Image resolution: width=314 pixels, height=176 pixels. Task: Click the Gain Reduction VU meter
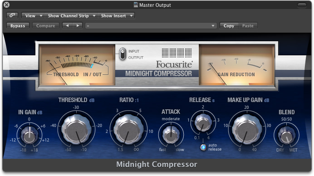[x=237, y=65]
